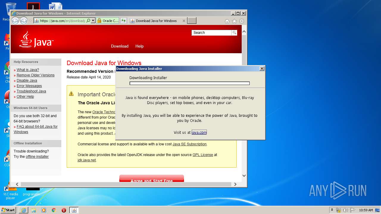Click the Release date April 14, 2020 text
This screenshot has height=214, width=381.
pos(89,77)
